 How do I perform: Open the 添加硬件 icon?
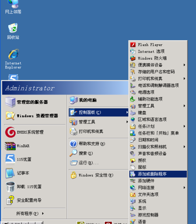pos(133,181)
